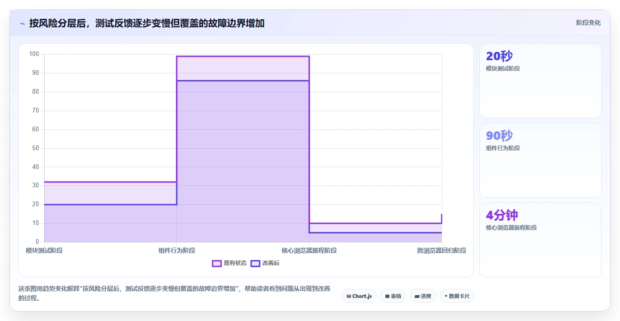The image size is (620, 321).
Task: Select the 90秒 card value
Action: click(x=499, y=136)
